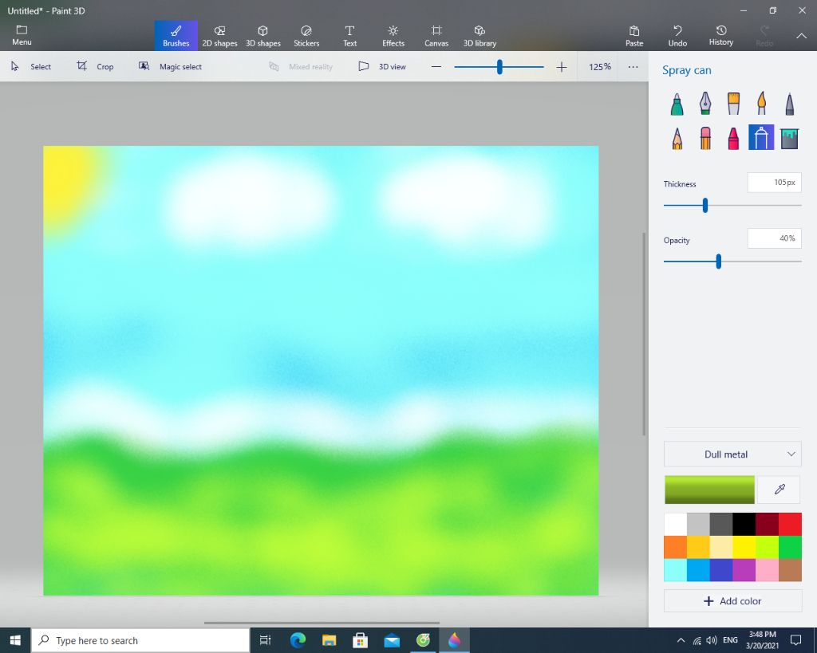Click the zoom slider handle
817x653 pixels.
click(x=499, y=67)
